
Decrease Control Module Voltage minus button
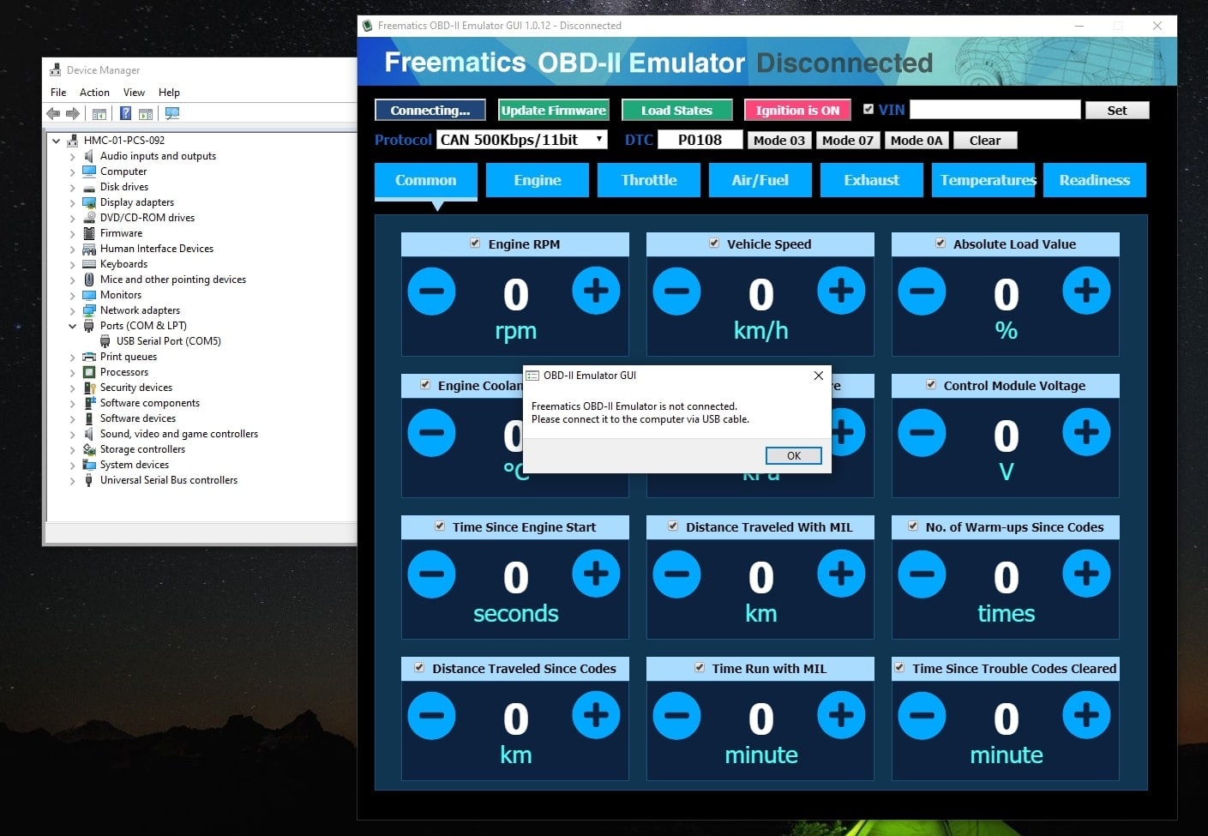pyautogui.click(x=922, y=432)
